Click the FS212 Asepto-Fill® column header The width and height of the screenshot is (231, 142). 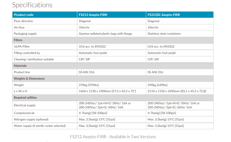[x=93, y=15]
